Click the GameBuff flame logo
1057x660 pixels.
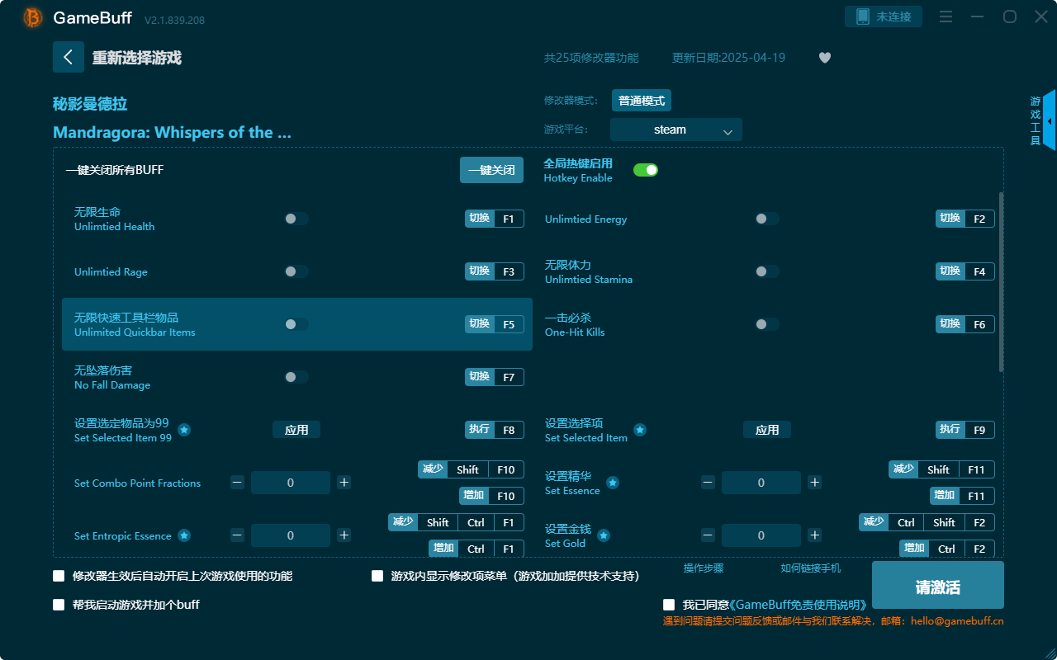tap(31, 17)
